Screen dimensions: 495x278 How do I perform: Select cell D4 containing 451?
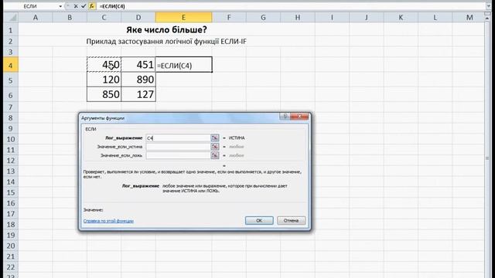[x=138, y=65]
